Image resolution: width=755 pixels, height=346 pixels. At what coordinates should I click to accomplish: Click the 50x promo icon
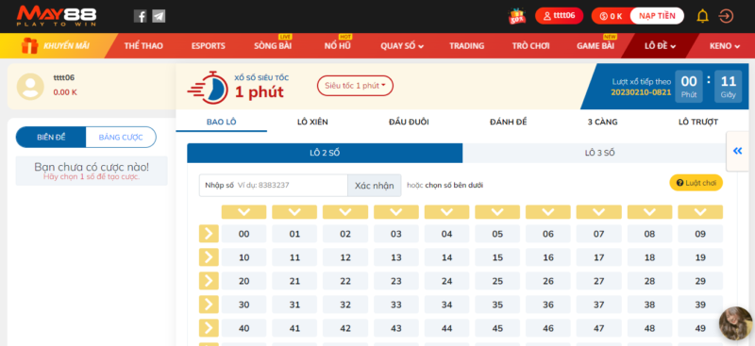pyautogui.click(x=517, y=16)
